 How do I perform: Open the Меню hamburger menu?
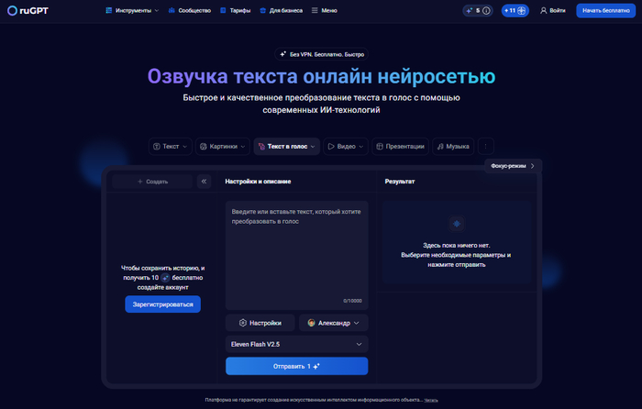pos(326,11)
